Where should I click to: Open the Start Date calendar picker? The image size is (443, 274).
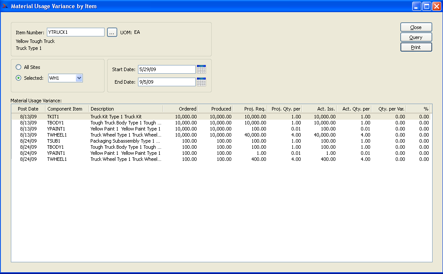(201, 69)
